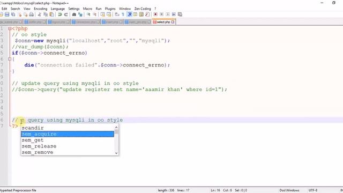Open the Function List toolbar icon
The height and width of the screenshot is (193, 343).
point(147,14)
